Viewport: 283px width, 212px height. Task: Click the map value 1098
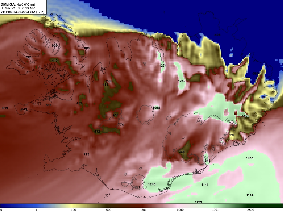click(156, 108)
